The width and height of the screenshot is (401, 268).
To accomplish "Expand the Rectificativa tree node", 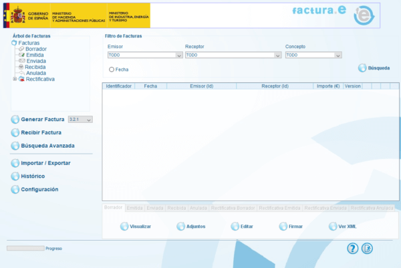I will point(15,79).
